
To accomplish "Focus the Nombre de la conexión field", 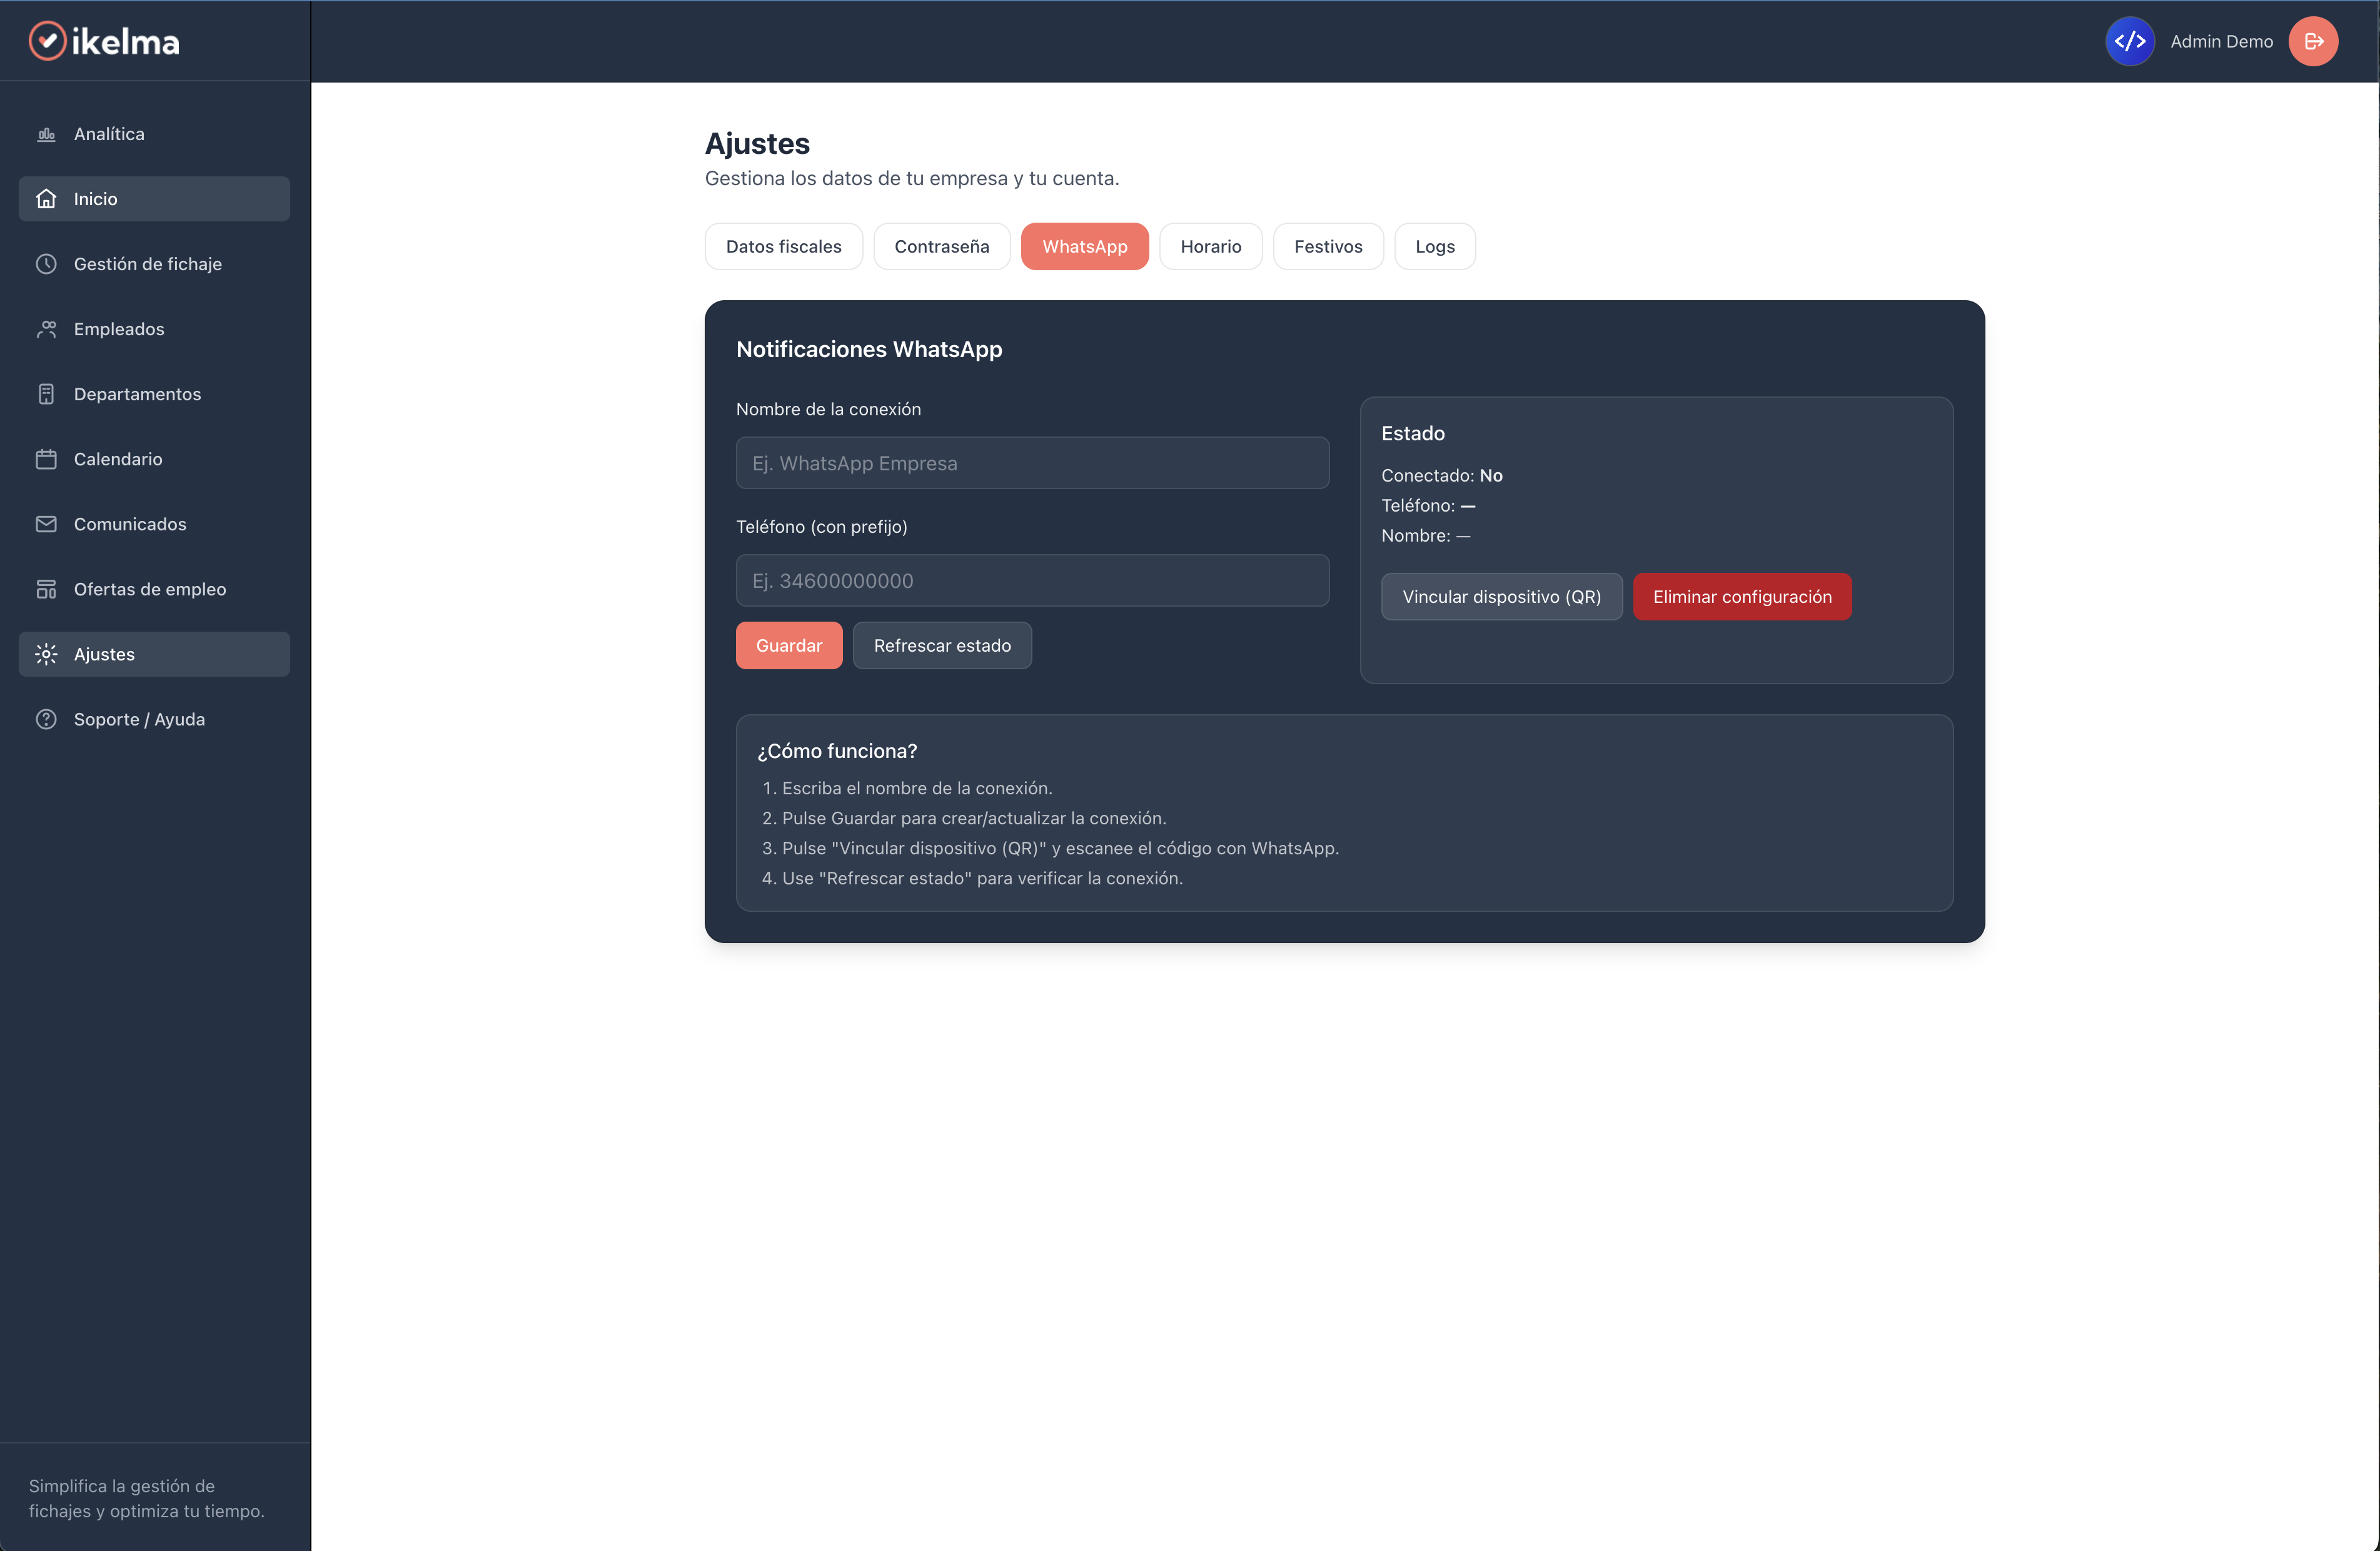I will [1031, 463].
